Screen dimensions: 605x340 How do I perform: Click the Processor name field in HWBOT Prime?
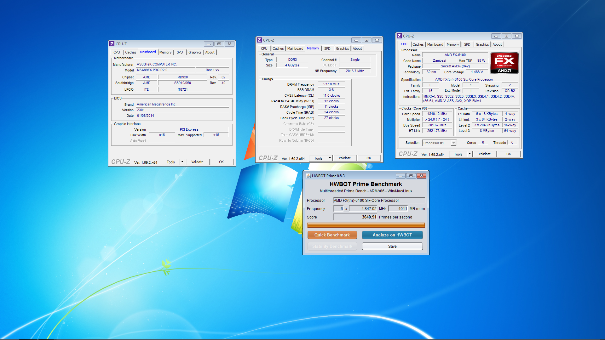point(379,200)
